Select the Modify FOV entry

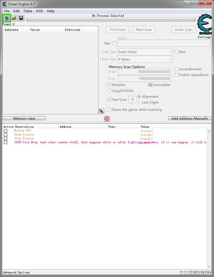(22, 130)
